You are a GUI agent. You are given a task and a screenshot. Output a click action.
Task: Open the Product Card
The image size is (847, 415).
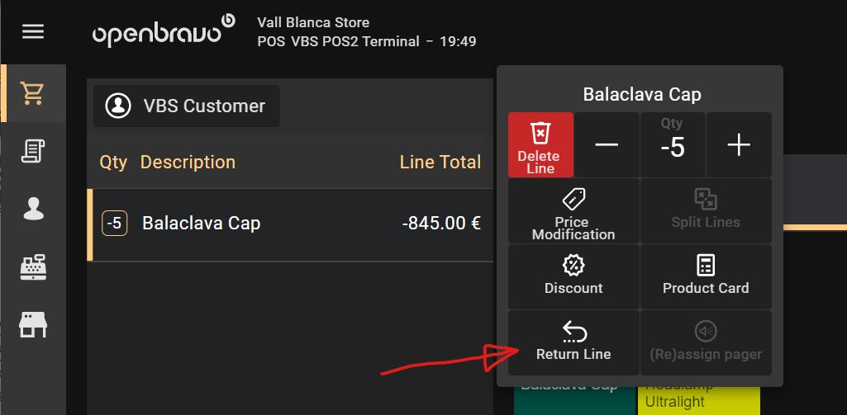click(705, 276)
